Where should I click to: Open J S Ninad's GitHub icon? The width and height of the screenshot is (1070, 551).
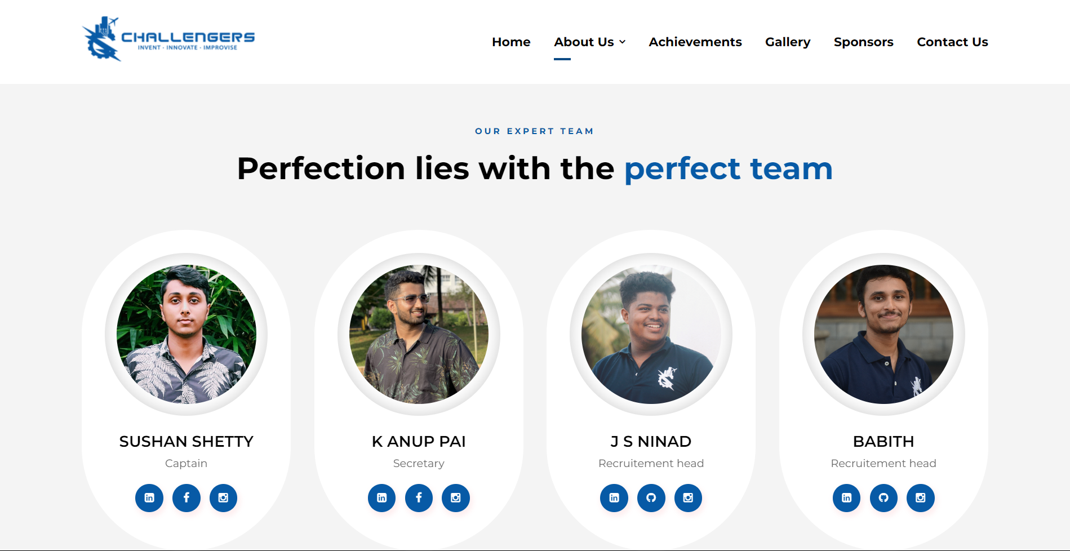(x=651, y=498)
